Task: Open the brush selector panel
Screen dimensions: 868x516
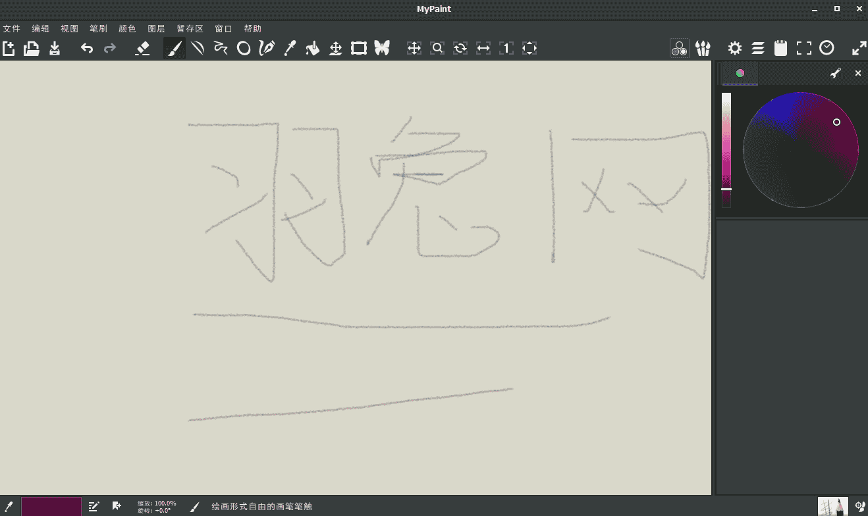Action: click(703, 48)
